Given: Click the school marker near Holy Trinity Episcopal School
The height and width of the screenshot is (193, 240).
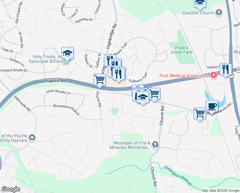Looking at the screenshot, I should tap(67, 53).
